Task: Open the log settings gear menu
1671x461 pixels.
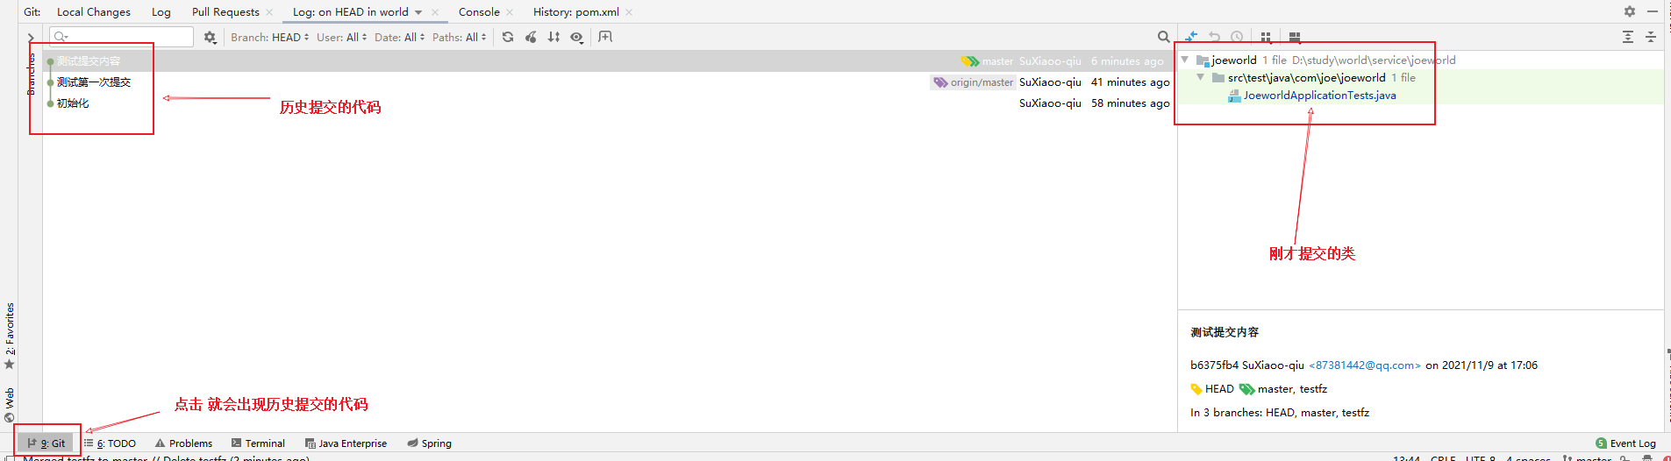Action: [x=210, y=37]
